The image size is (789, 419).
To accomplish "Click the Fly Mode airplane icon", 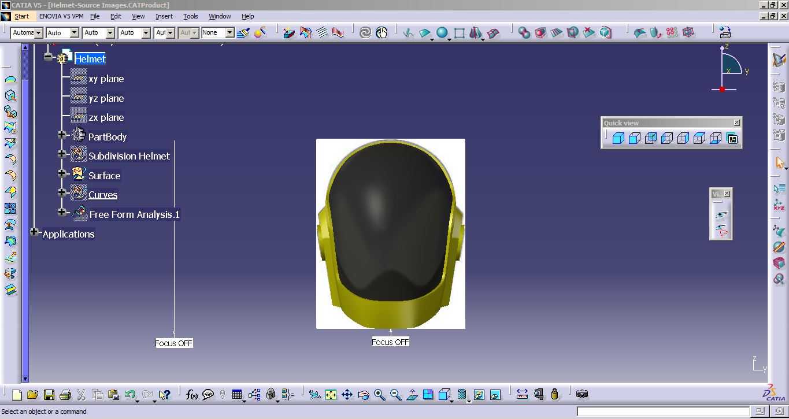I will pyautogui.click(x=314, y=395).
